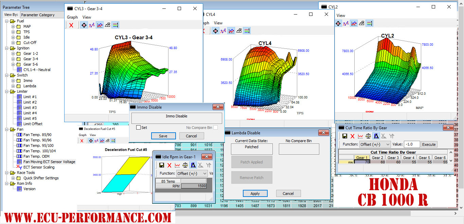Click the red X icon in CYL3 - Gear 3-4 toolbar
This screenshot has width=464, height=224.
(x=71, y=25)
